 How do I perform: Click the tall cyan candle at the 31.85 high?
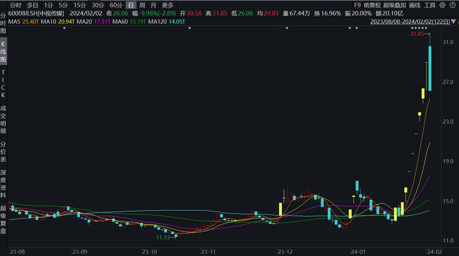(x=430, y=69)
